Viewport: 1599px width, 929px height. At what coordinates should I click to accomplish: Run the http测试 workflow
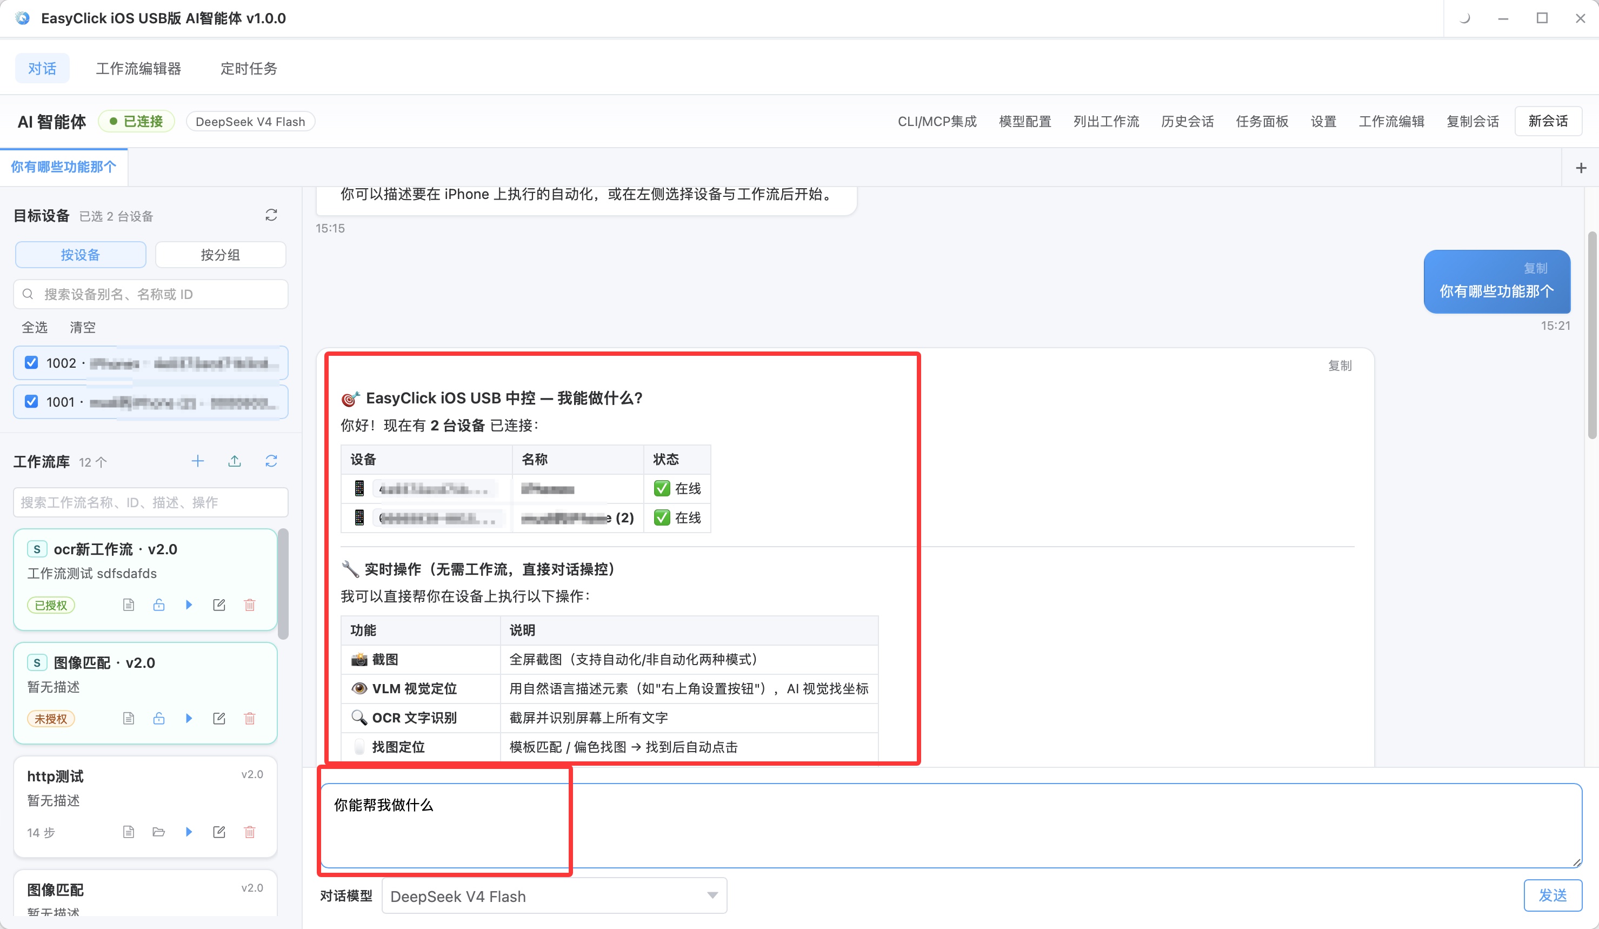(x=189, y=831)
